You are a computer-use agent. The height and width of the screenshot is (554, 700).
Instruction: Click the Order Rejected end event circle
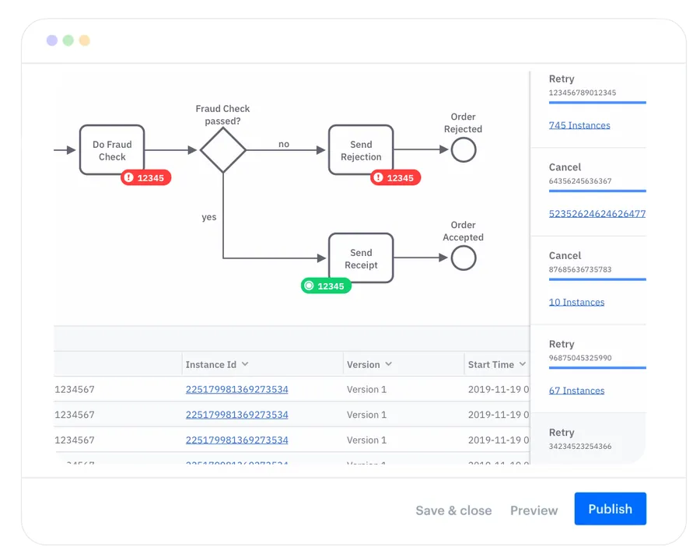pos(464,149)
